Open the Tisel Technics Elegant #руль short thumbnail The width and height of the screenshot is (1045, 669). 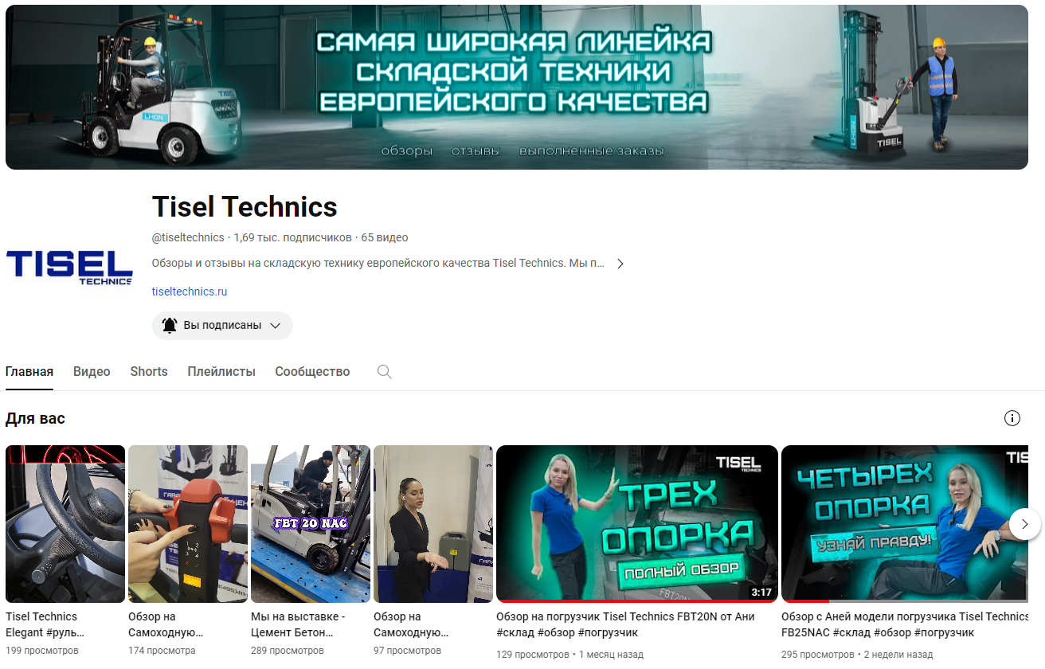[x=65, y=523]
